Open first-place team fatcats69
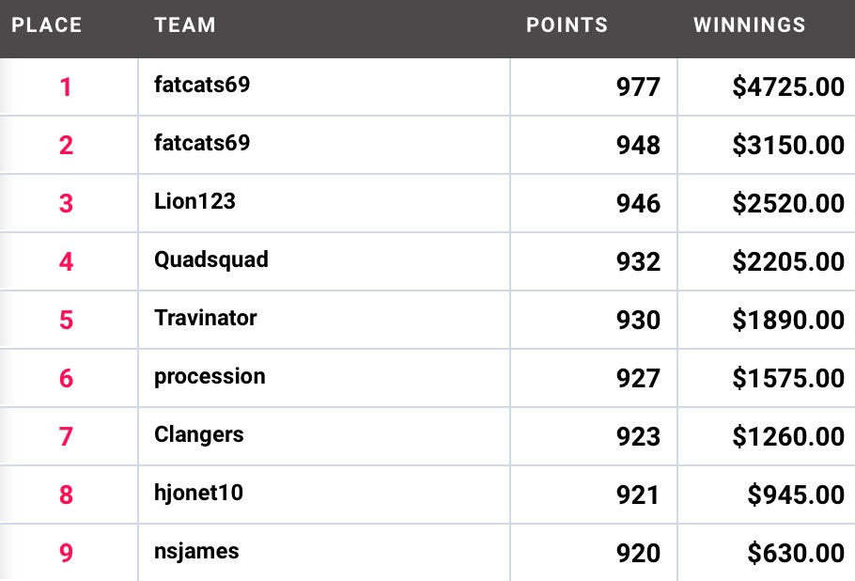Image resolution: width=855 pixels, height=581 pixels. point(202,85)
